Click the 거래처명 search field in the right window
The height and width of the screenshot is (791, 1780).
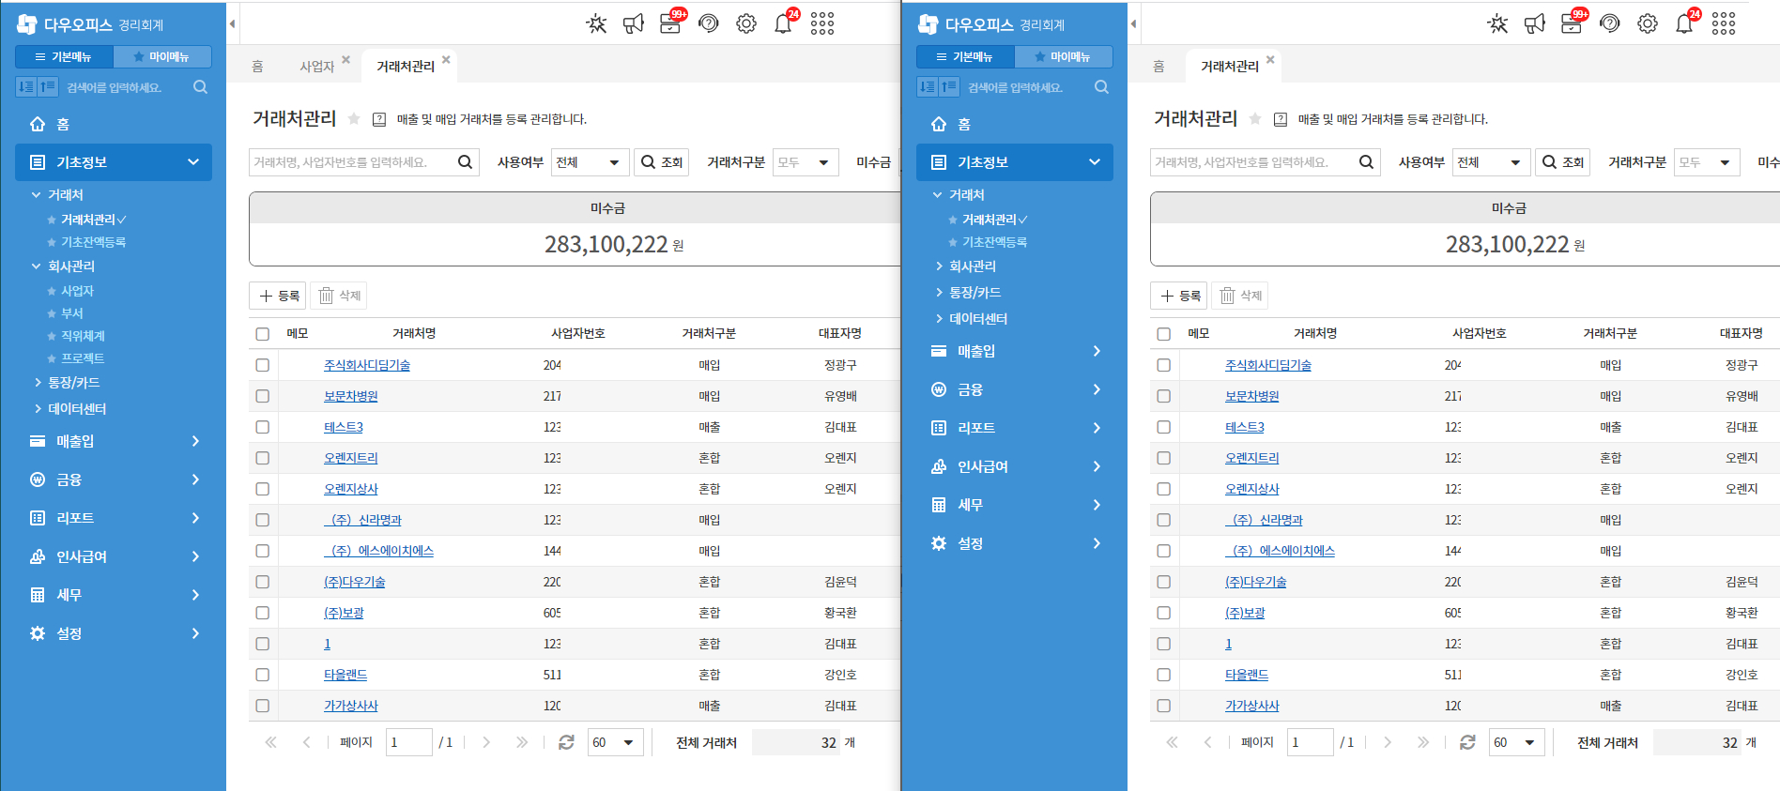click(x=1253, y=162)
